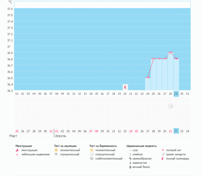
Task: Click the Март month label
Action: click(13, 136)
